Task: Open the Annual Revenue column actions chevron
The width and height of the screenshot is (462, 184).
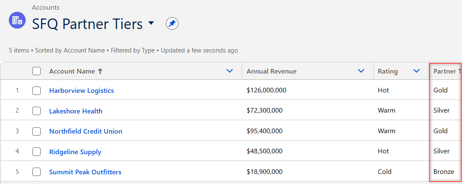Action: (x=361, y=71)
